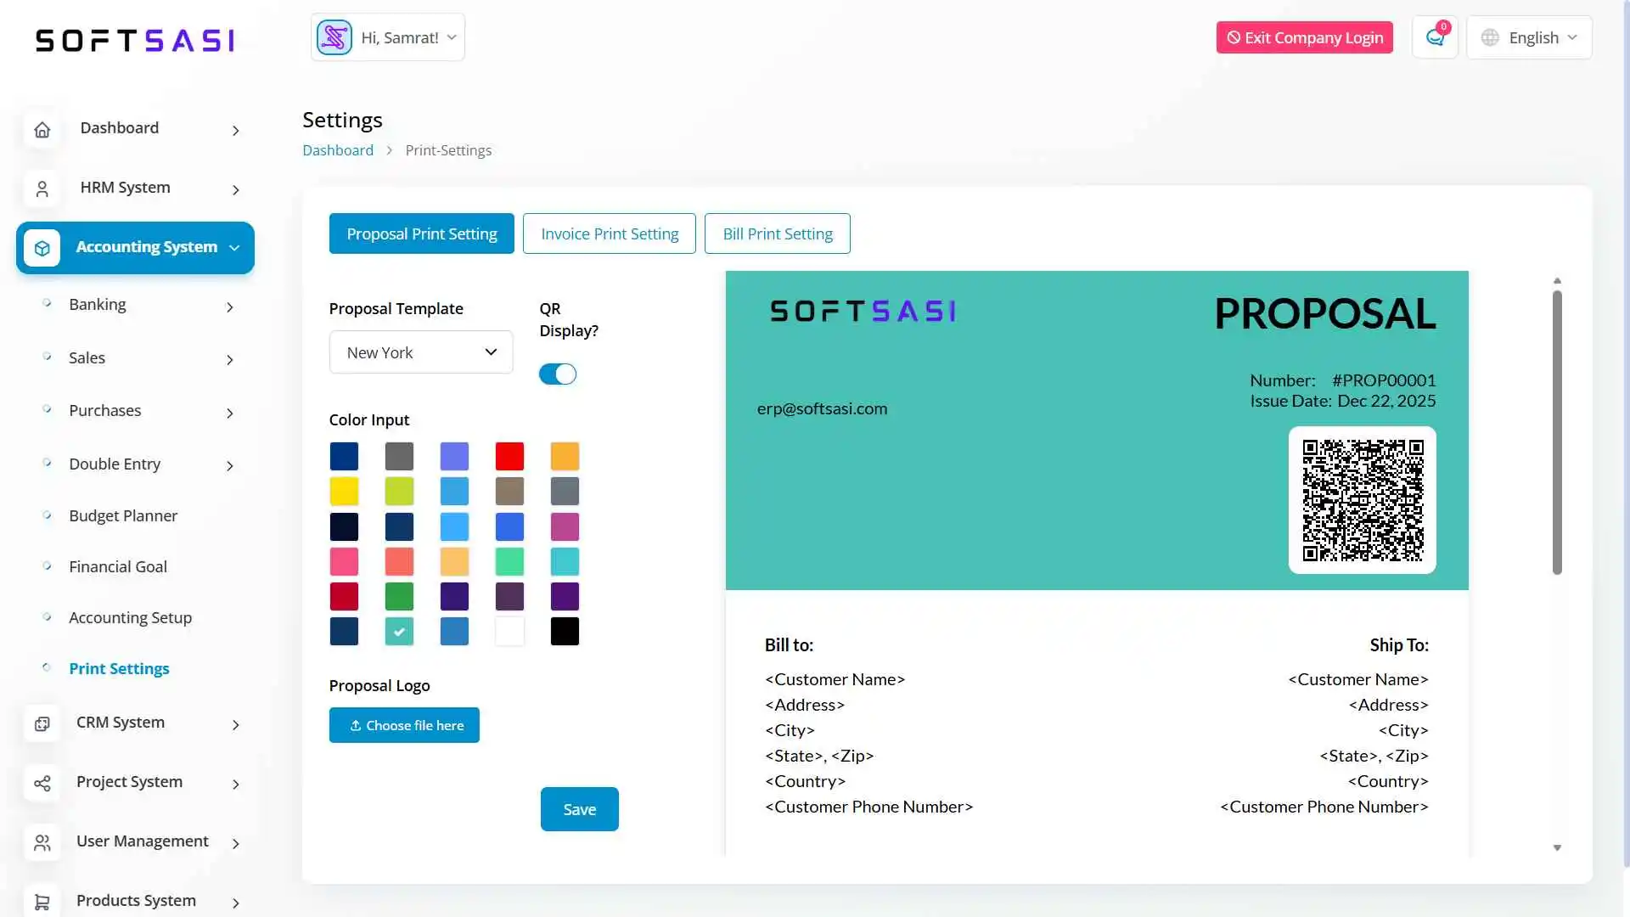Screen dimensions: 1630x917
Task: Expand the CRM System menu chevron
Action: [x=236, y=725]
